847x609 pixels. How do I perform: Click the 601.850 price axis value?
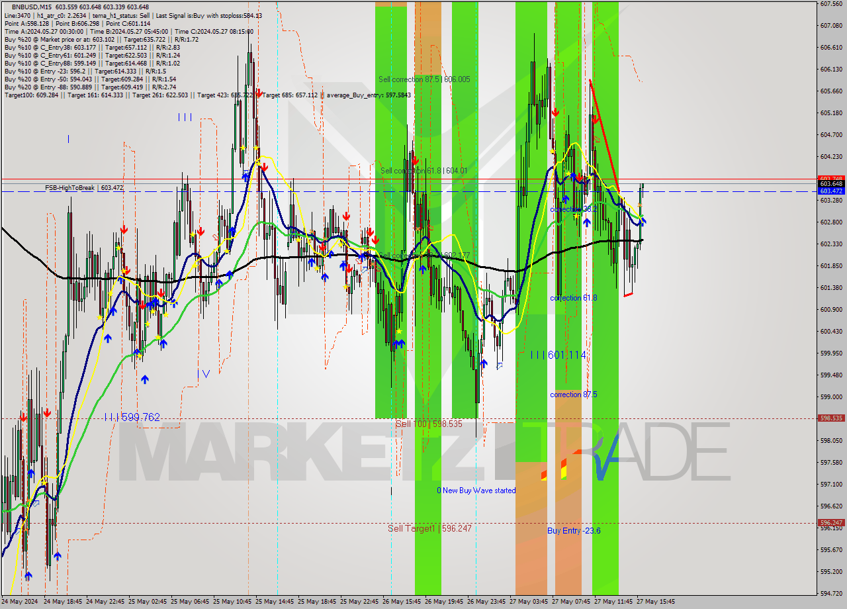(x=831, y=265)
